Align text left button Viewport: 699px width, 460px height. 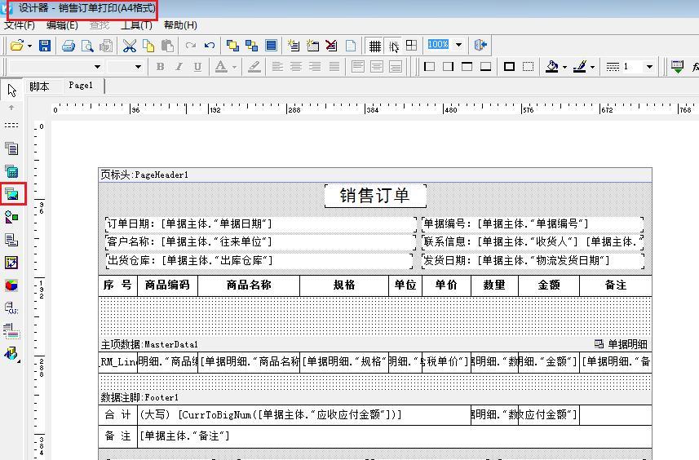(277, 67)
